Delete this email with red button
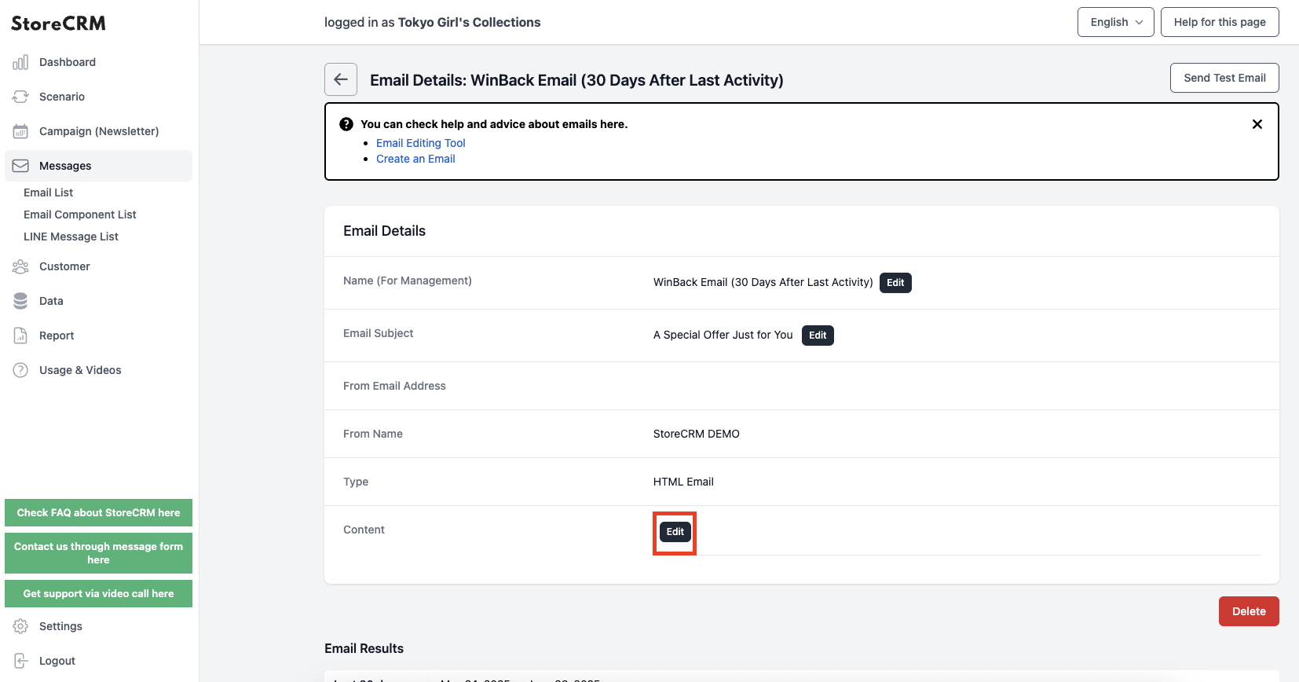Viewport: 1299px width, 682px height. point(1249,611)
